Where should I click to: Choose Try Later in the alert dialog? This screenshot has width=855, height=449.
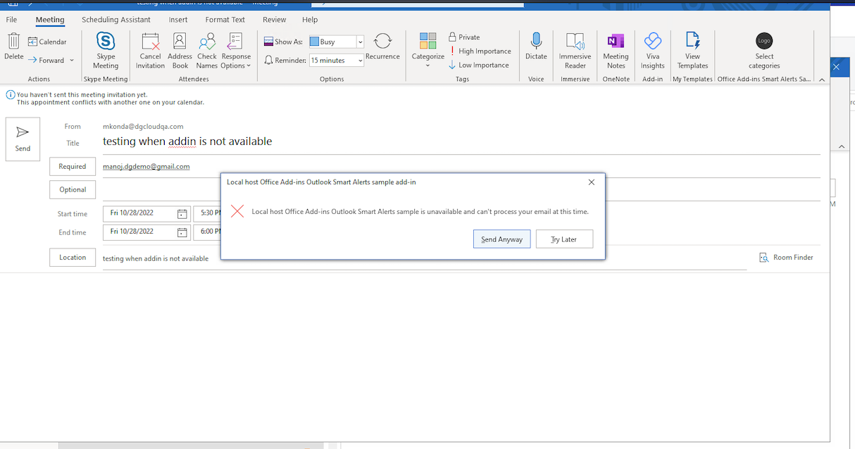click(564, 239)
